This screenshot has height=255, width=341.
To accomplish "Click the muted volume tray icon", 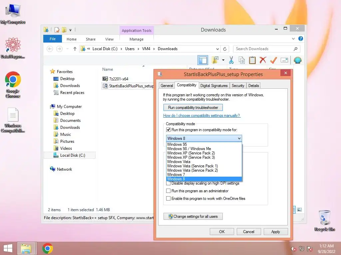I will pyautogui.click(x=293, y=249).
